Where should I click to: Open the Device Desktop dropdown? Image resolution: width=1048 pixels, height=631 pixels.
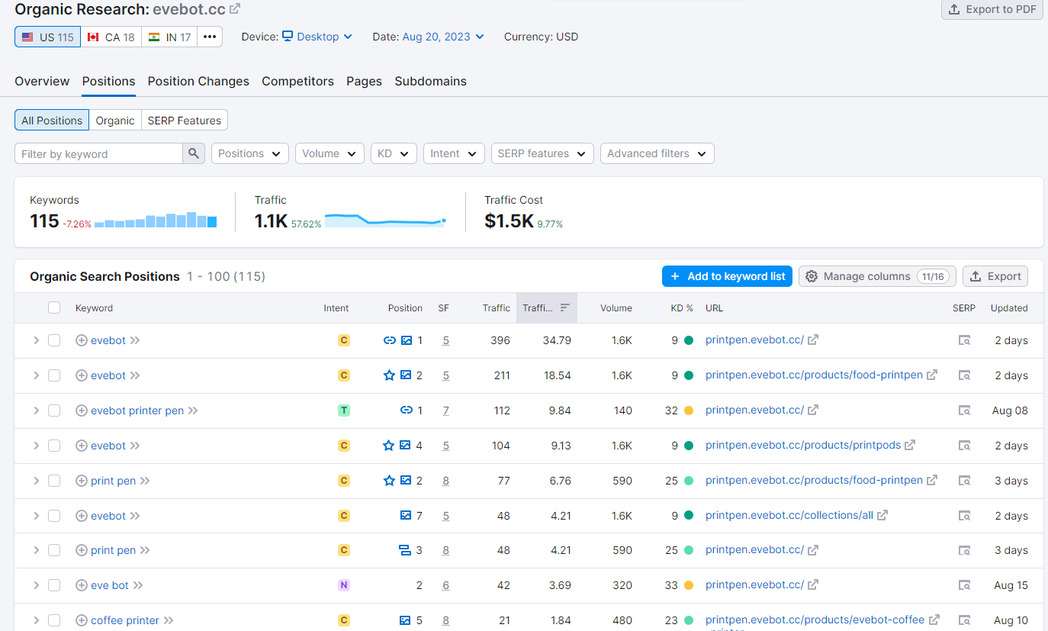(317, 37)
